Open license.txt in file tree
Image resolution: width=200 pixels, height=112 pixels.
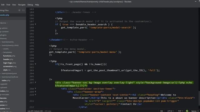click(4, 105)
